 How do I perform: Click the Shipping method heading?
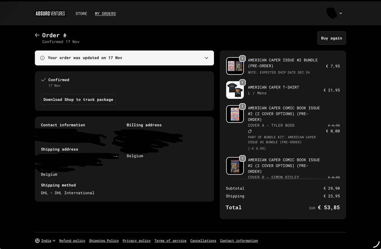58,185
